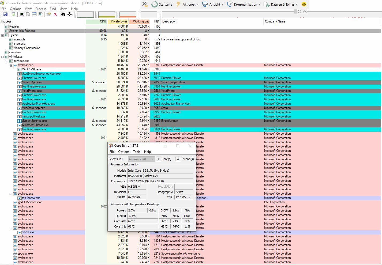The image size is (382, 265).
Task: Click the Save toolbar icon in Process Explorer
Action: [5, 14]
